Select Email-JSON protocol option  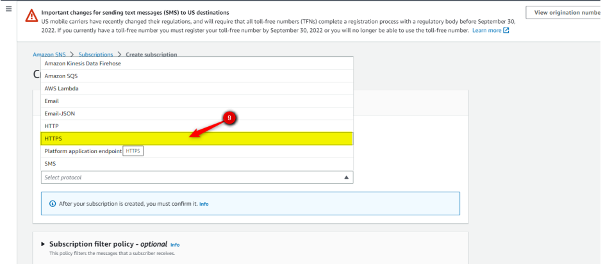tap(60, 113)
